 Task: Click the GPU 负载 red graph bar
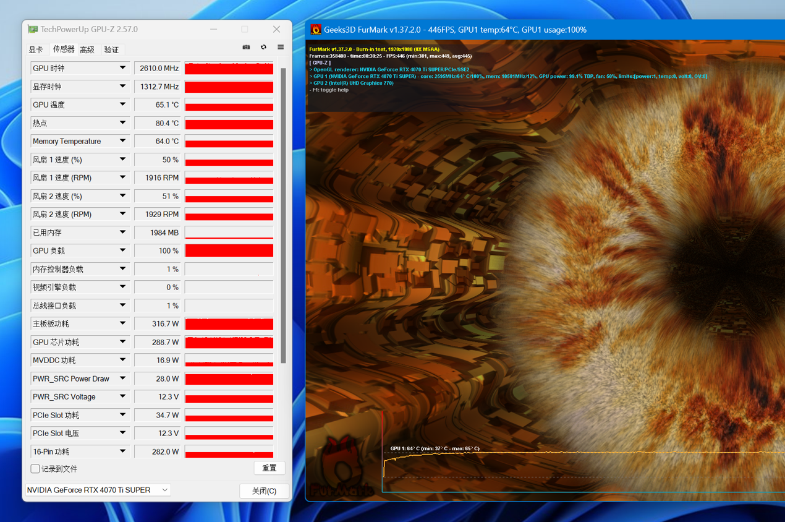[x=229, y=250]
